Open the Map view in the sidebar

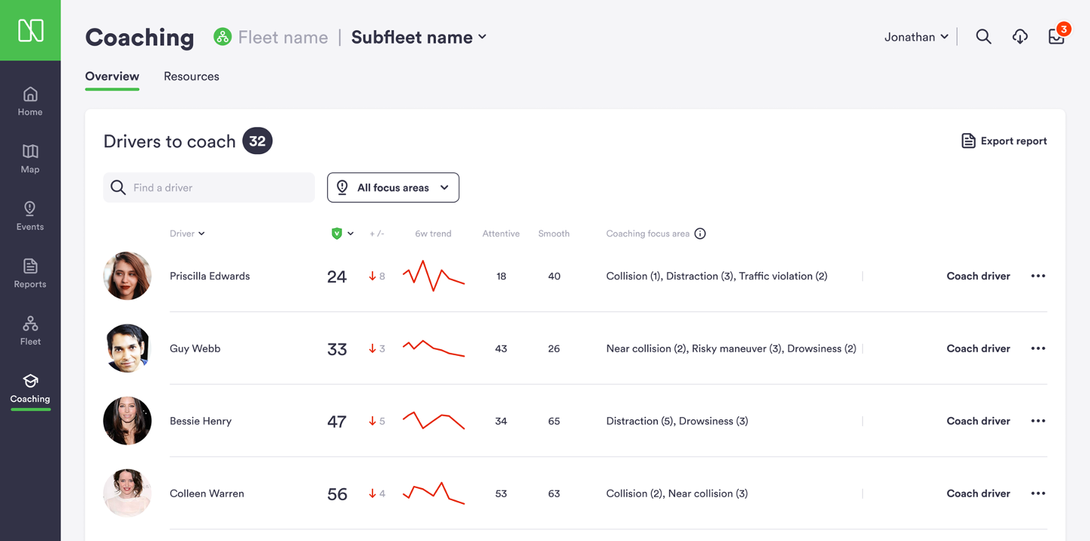pos(30,158)
